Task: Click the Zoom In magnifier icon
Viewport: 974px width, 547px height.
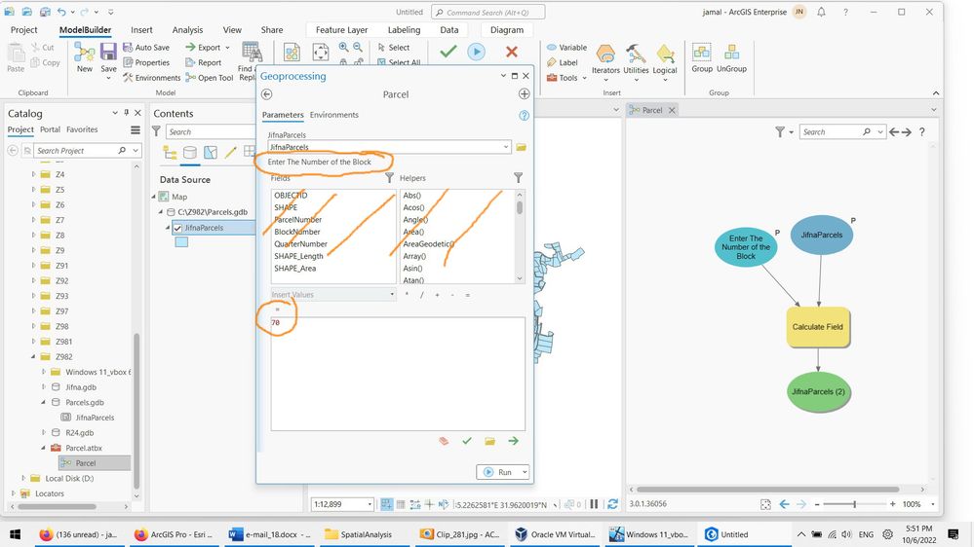Action: click(x=343, y=47)
